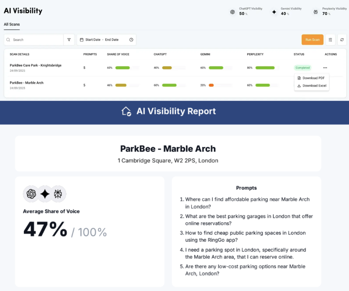Click the SCAN DETAILS column header
This screenshot has width=349, height=291.
click(19, 54)
